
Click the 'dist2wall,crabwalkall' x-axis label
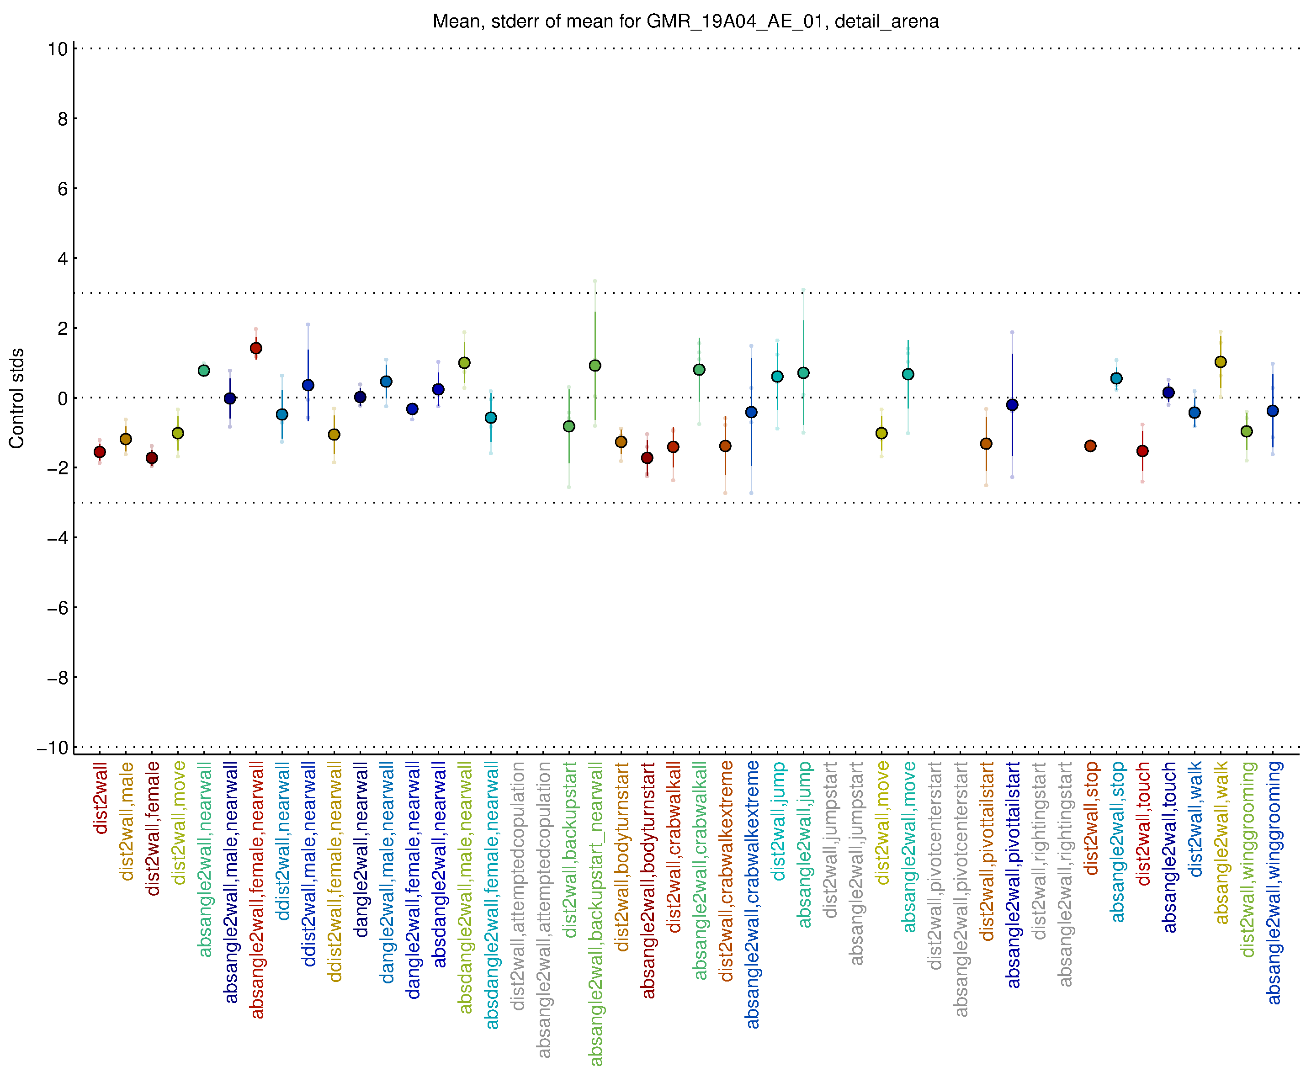pos(673,847)
